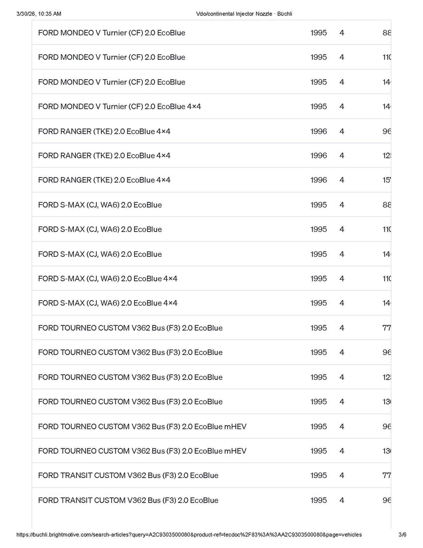Image resolution: width=423 pixels, height=548 pixels.
Task: Select the third FORD S-MAX 2.0 EcoBlue row
Action: coord(211,254)
